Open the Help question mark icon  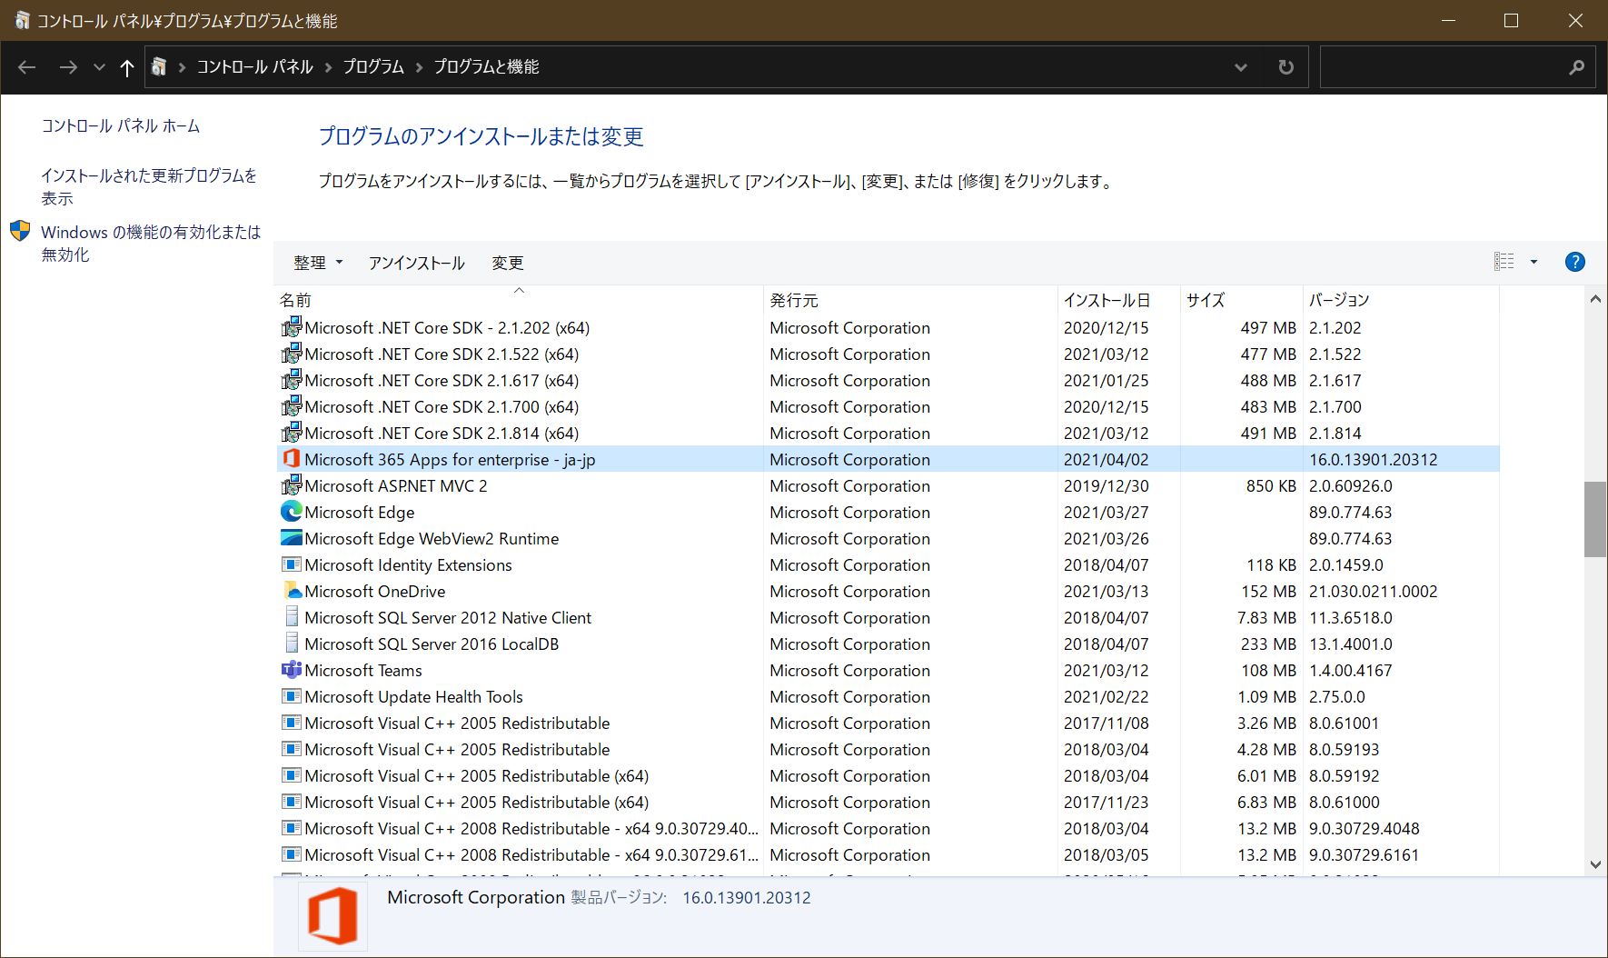click(x=1574, y=262)
